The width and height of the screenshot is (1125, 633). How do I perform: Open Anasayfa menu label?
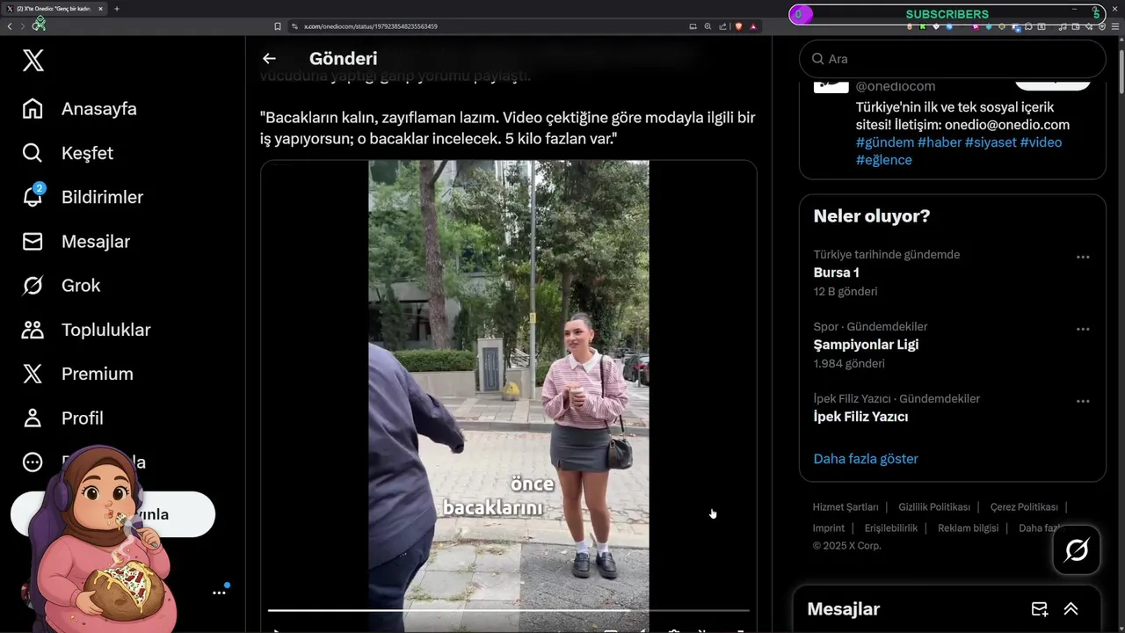(x=98, y=109)
